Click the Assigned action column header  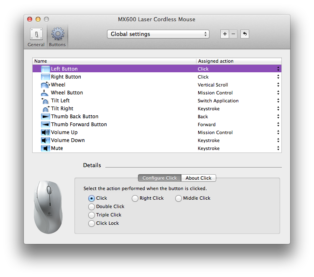[x=239, y=61]
